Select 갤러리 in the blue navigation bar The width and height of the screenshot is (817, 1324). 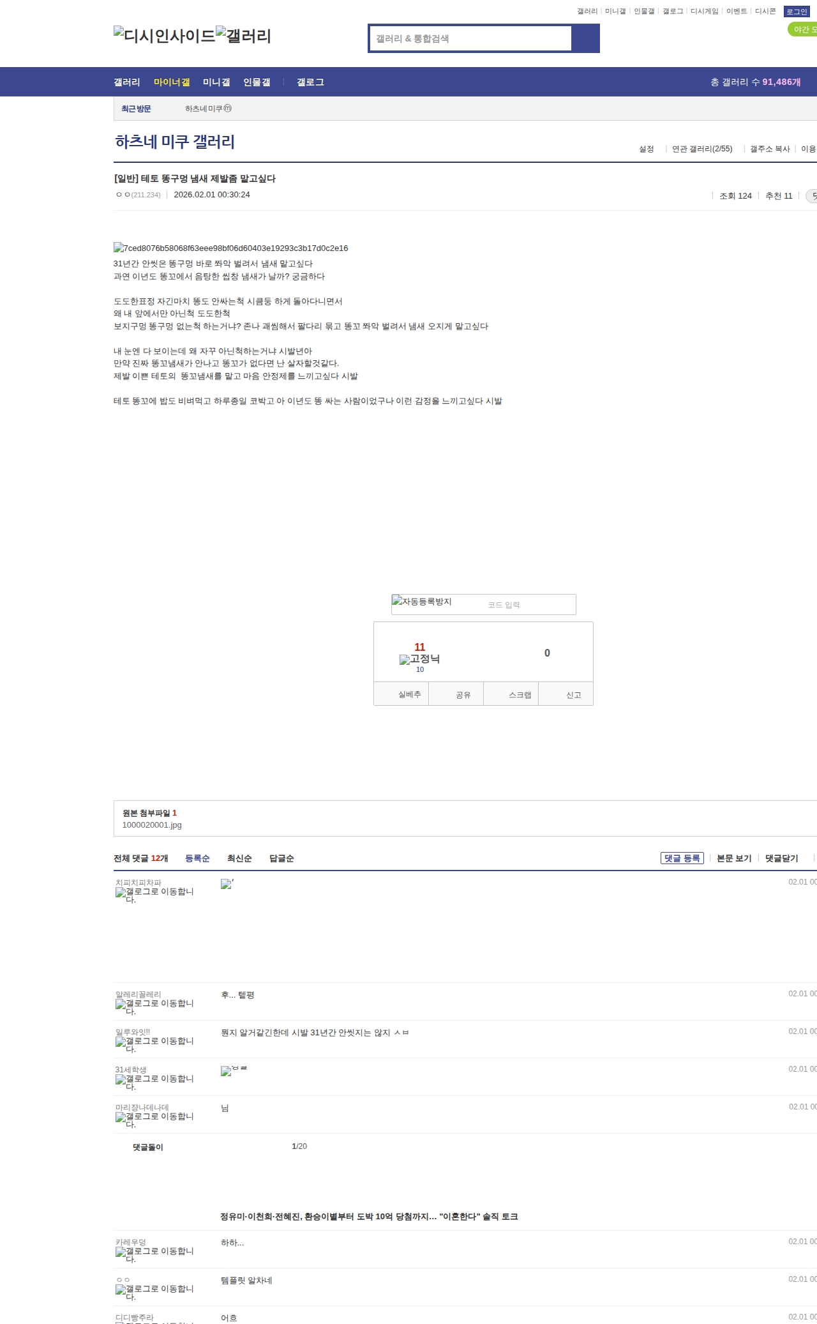[x=127, y=82]
